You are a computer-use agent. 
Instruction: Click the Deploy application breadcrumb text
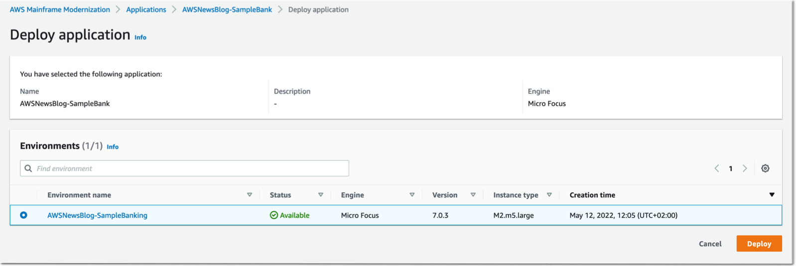click(318, 9)
